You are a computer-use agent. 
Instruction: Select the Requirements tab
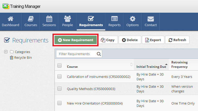coord(91,22)
